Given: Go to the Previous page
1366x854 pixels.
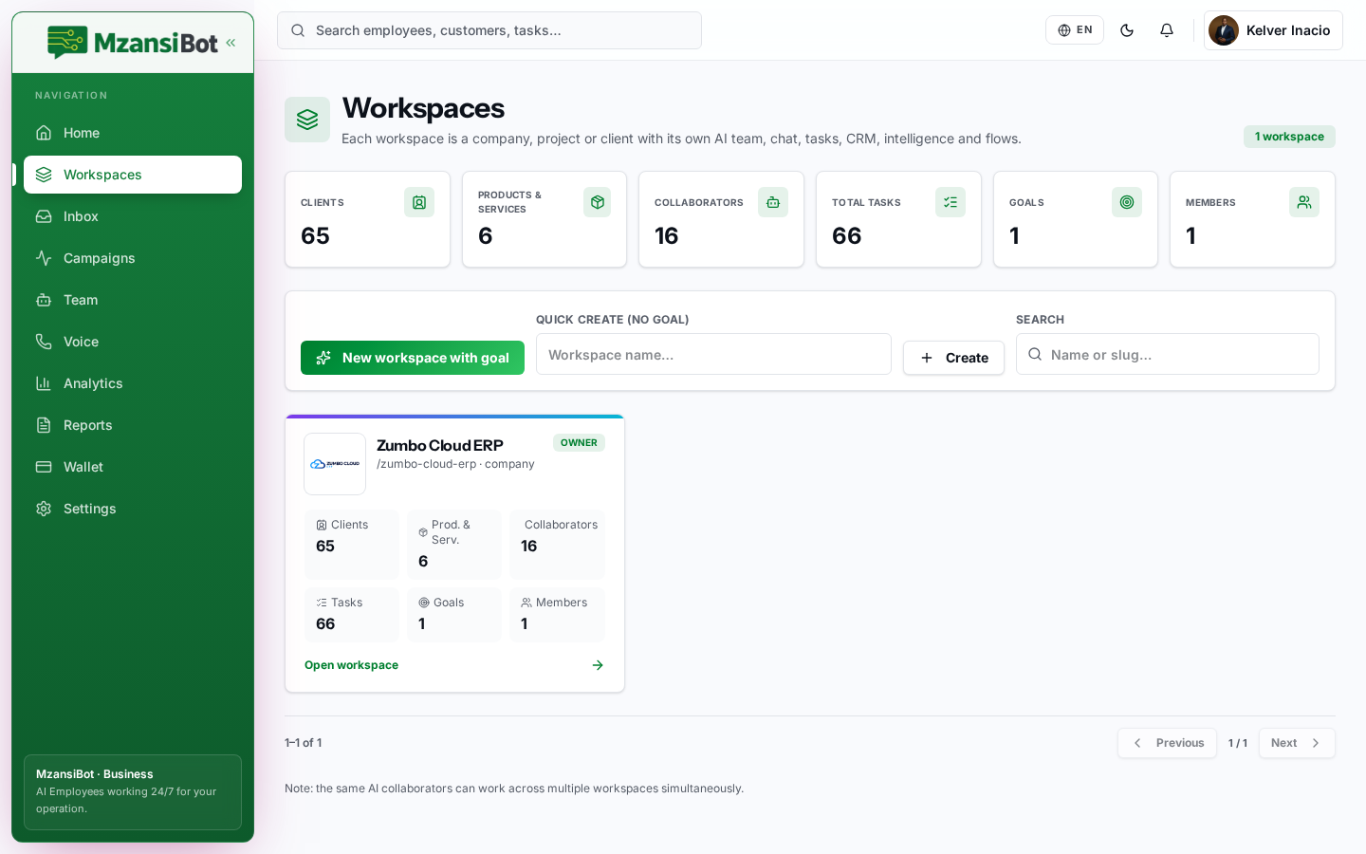Looking at the screenshot, I should click(1167, 743).
